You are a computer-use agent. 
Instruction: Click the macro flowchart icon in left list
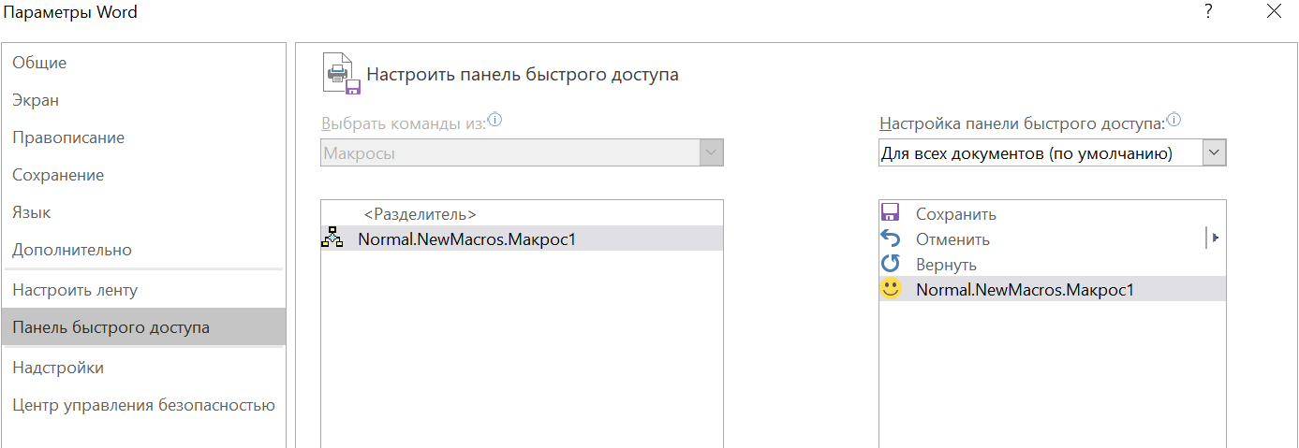332,238
